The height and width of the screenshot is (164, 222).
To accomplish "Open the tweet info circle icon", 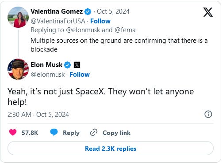I will click(x=208, y=114).
